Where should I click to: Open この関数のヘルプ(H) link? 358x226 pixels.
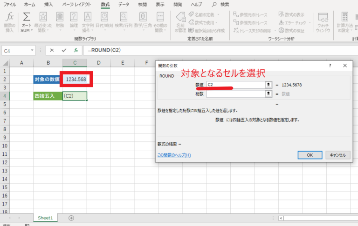point(174,155)
